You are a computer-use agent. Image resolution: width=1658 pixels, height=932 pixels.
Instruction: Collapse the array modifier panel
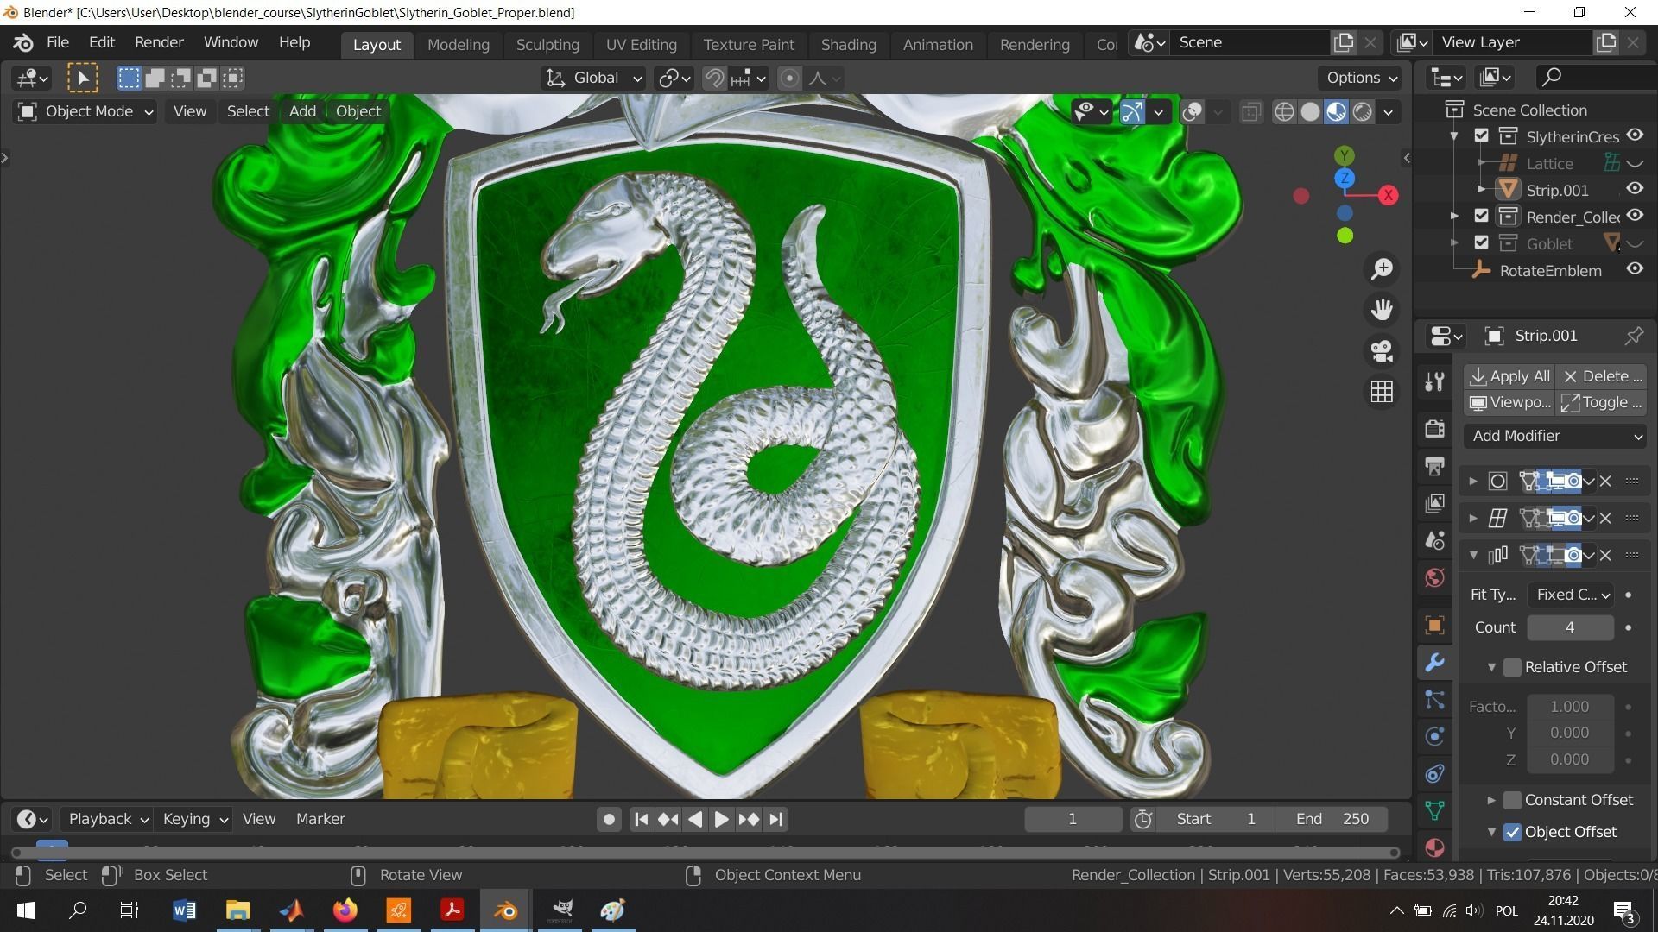1473,555
